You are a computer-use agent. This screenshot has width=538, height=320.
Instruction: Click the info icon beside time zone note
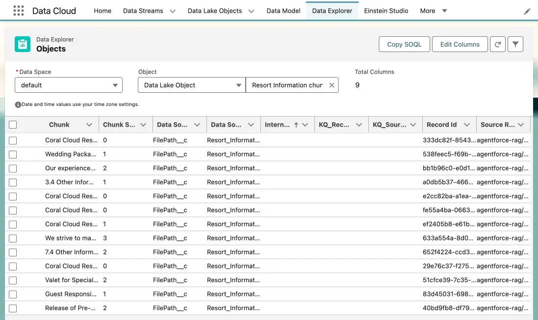click(x=18, y=105)
